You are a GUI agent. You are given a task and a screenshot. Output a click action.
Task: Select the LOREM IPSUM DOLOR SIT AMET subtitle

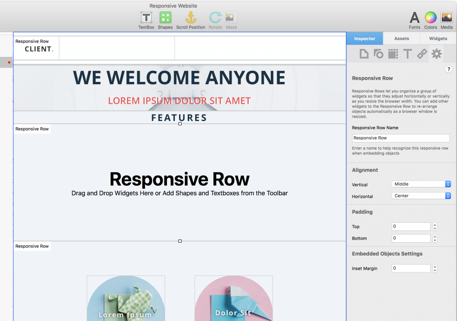coord(179,101)
